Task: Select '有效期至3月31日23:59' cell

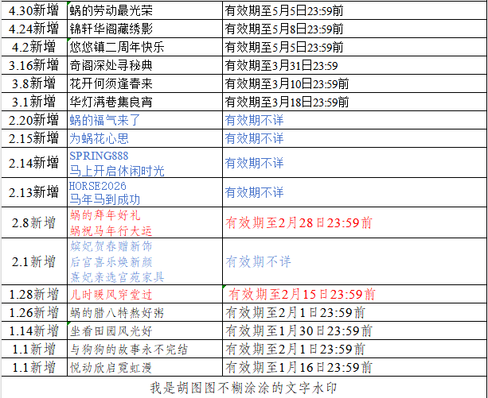Action: (354, 65)
